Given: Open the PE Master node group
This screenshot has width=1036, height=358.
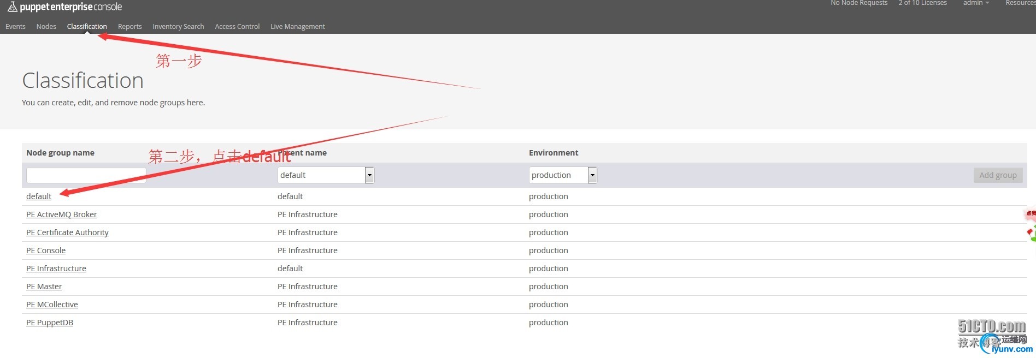Looking at the screenshot, I should click(44, 287).
